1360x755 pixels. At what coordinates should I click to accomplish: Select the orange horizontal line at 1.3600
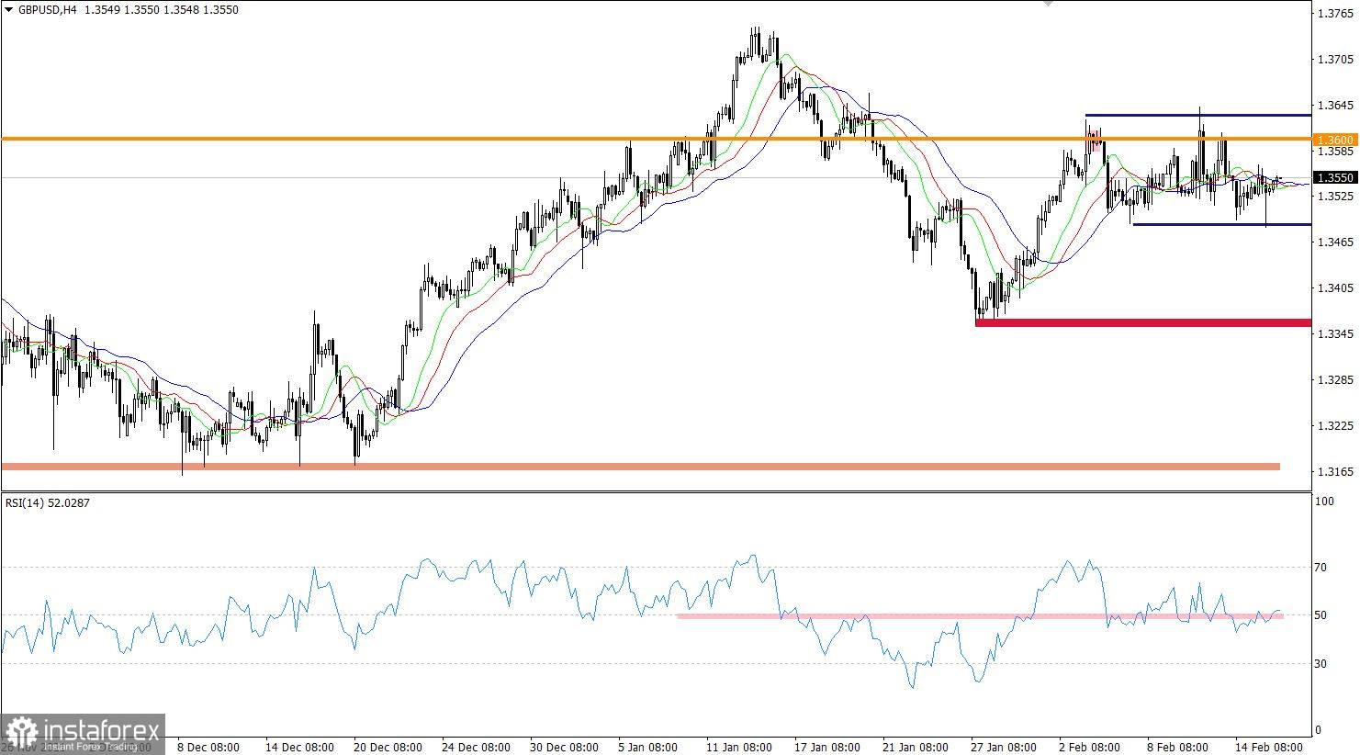pos(656,139)
